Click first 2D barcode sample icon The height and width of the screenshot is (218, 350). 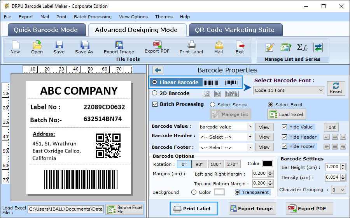tap(207, 94)
